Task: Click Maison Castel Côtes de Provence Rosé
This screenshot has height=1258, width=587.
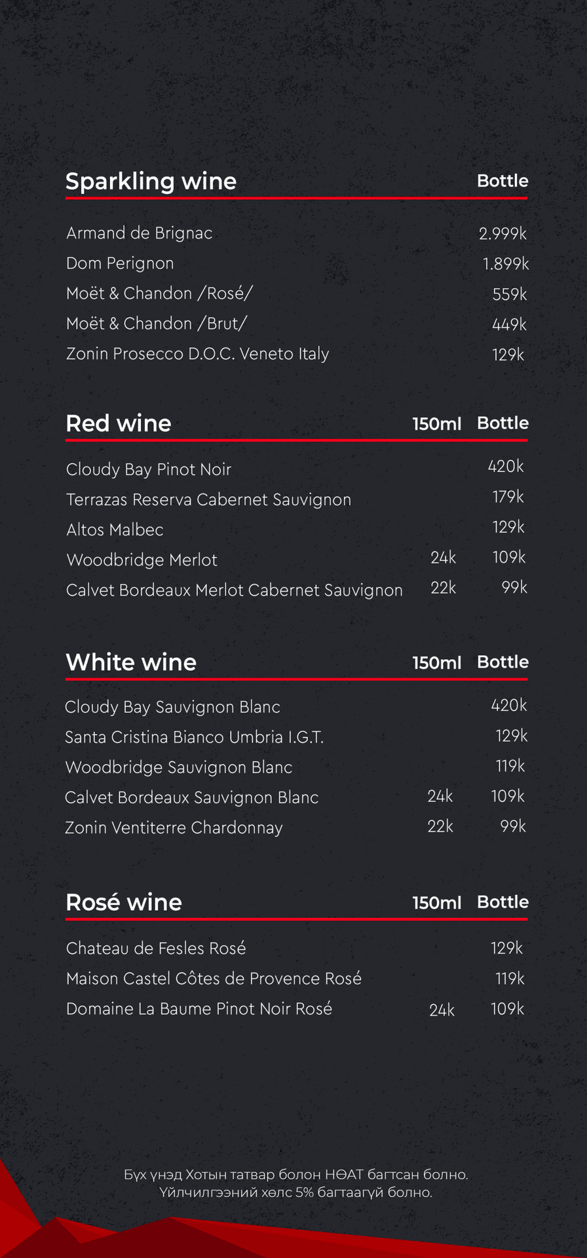Action: pyautogui.click(x=214, y=978)
